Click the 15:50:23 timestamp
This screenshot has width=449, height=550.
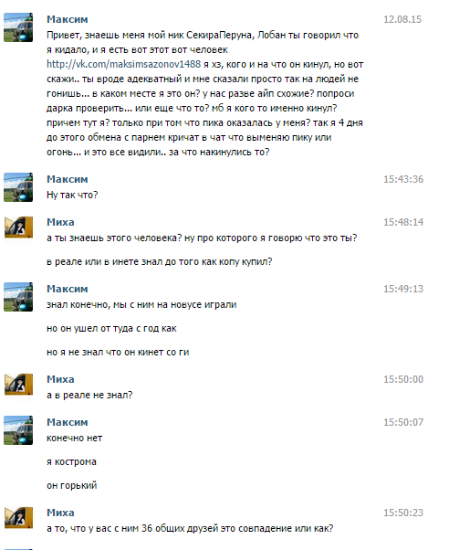(403, 513)
